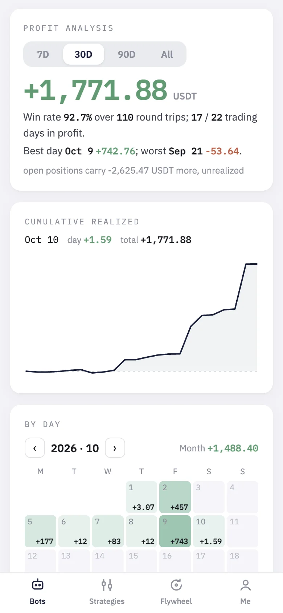The height and width of the screenshot is (613, 283).
Task: Select the 7D time range
Action: click(x=43, y=54)
